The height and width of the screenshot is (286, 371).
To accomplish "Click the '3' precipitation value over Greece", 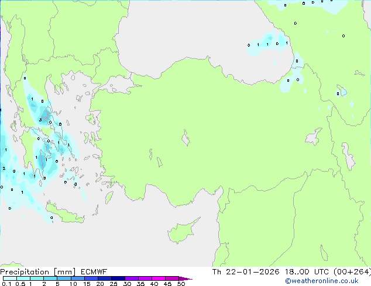I will click(x=40, y=120).
